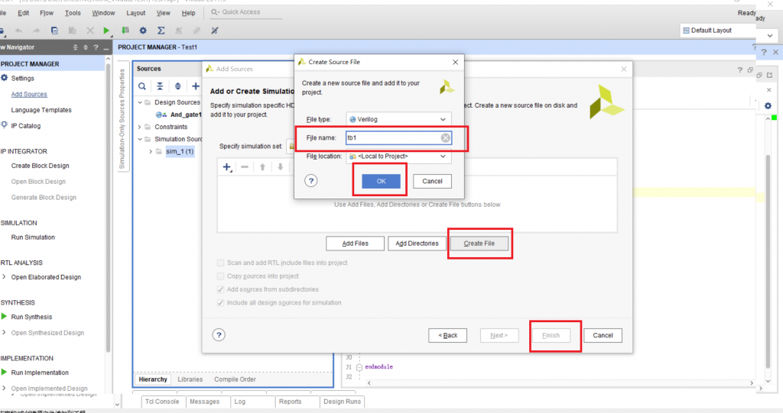Click the editor horizontal scrollbar
This screenshot has width=783, height=413.
click(559, 383)
